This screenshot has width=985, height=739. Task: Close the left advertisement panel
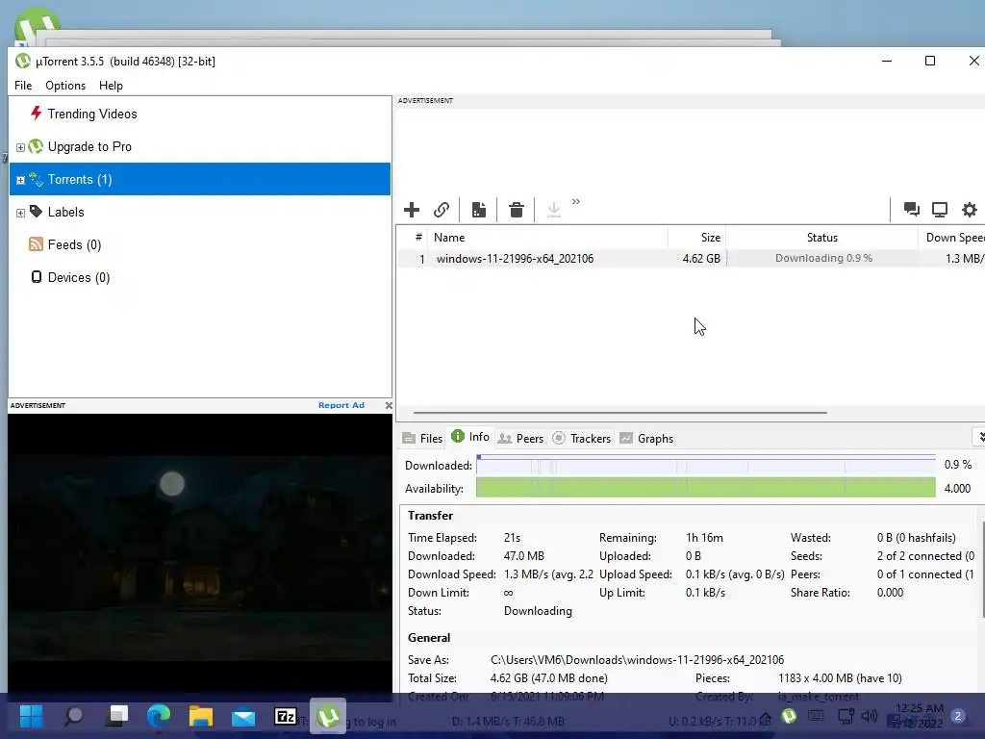click(389, 405)
